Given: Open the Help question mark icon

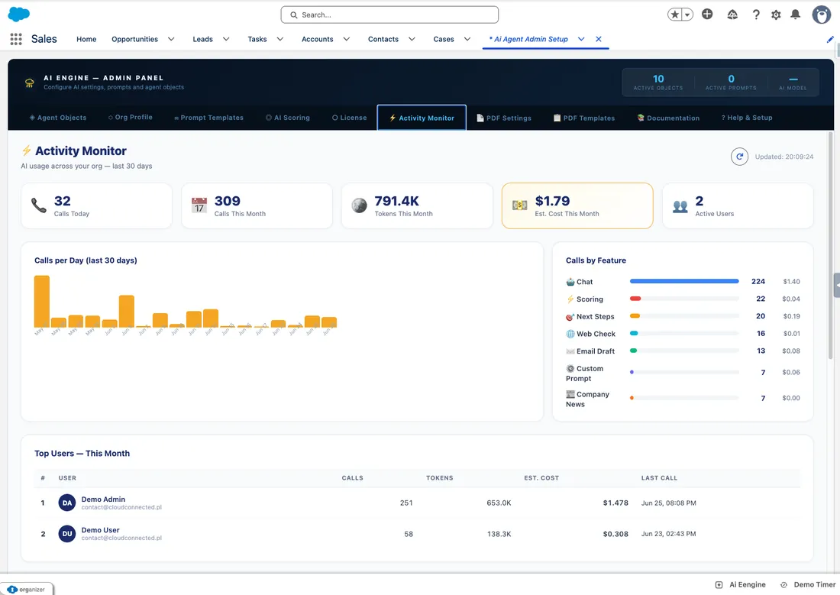Looking at the screenshot, I should (x=756, y=15).
